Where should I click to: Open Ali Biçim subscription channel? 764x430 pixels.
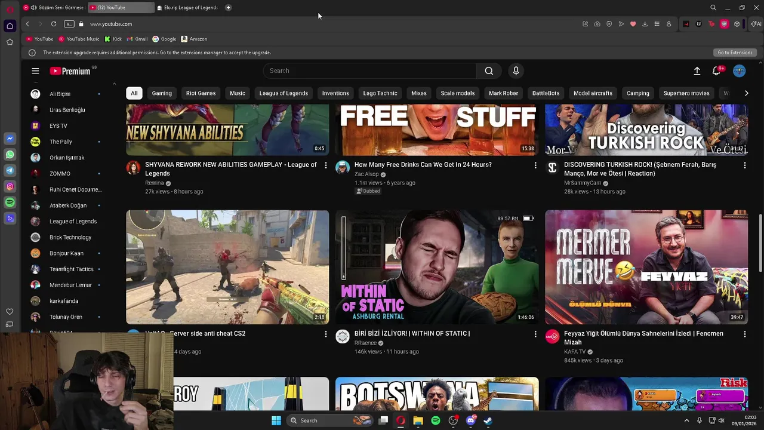(66, 94)
